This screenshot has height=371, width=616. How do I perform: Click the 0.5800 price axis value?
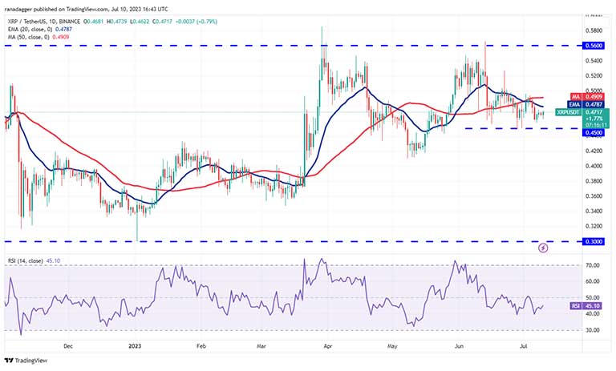pyautogui.click(x=594, y=30)
